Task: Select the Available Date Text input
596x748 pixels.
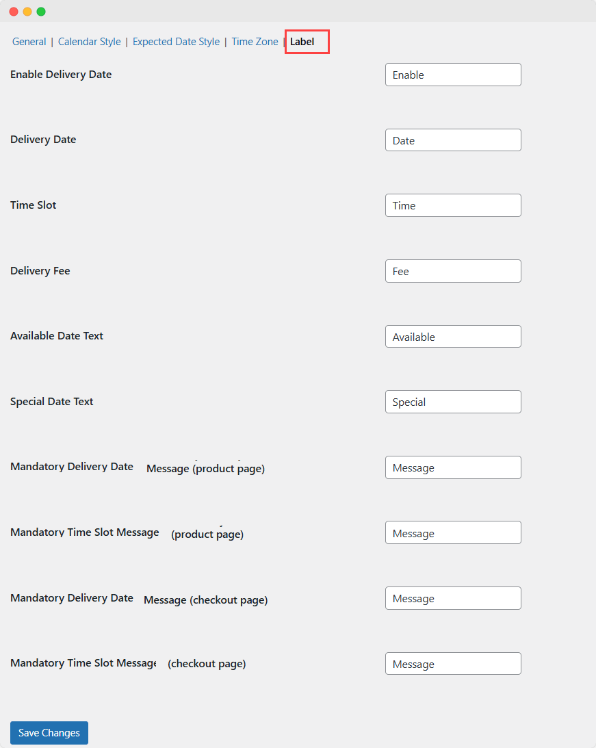Action: (453, 336)
